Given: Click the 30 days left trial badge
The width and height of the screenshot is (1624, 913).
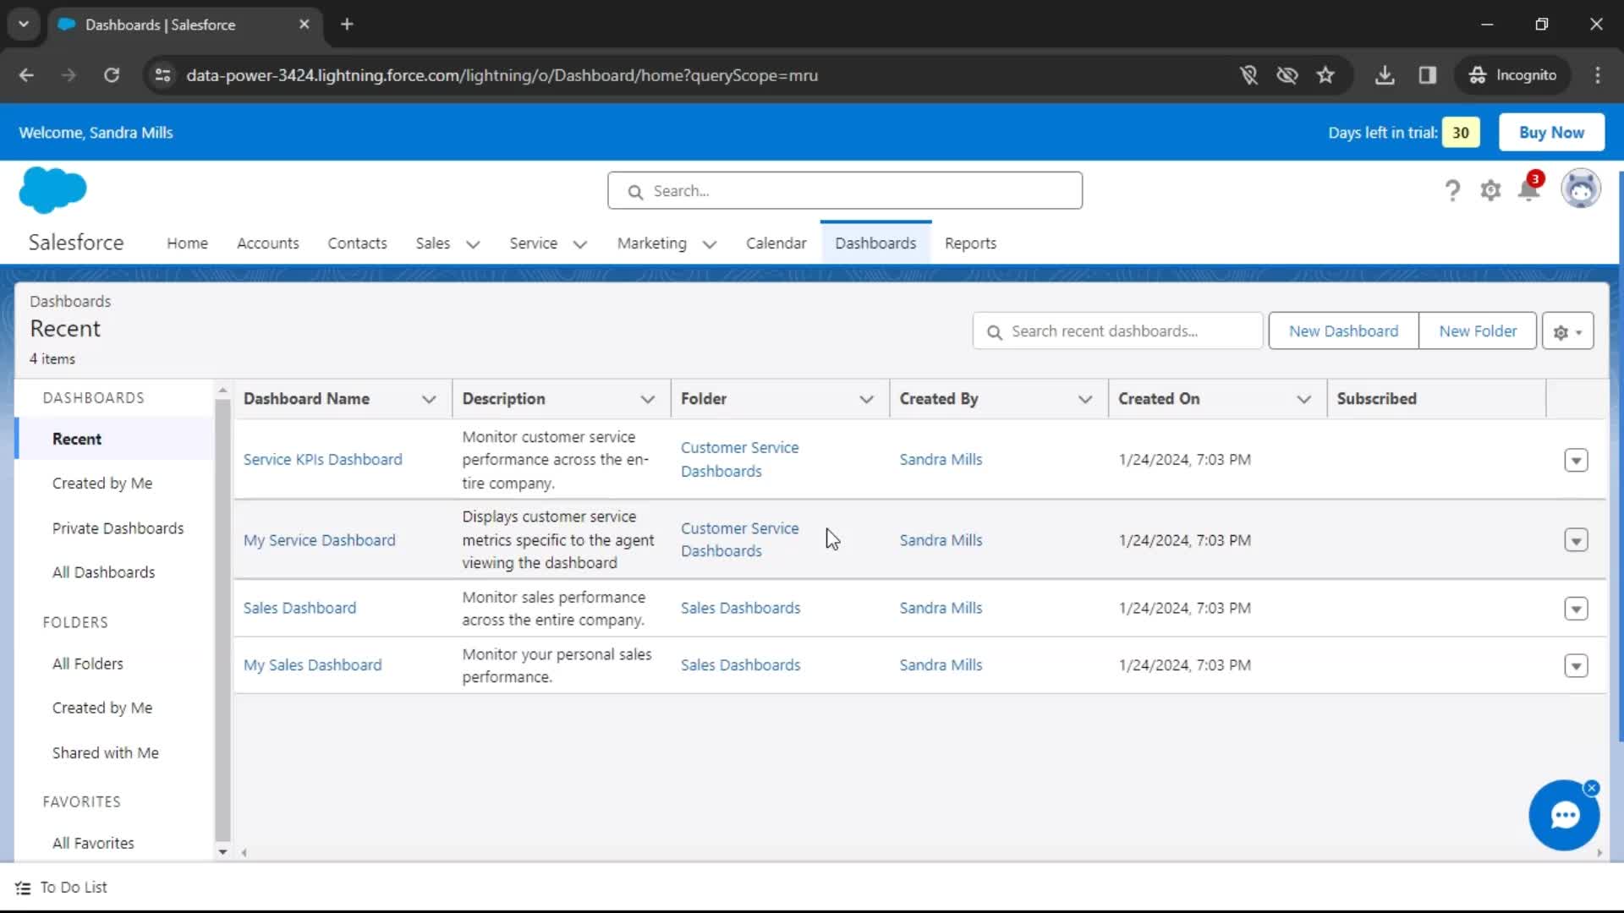Looking at the screenshot, I should [x=1461, y=133].
